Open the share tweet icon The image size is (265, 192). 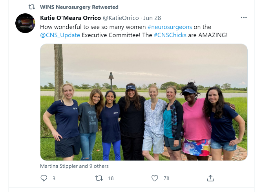tap(210, 178)
